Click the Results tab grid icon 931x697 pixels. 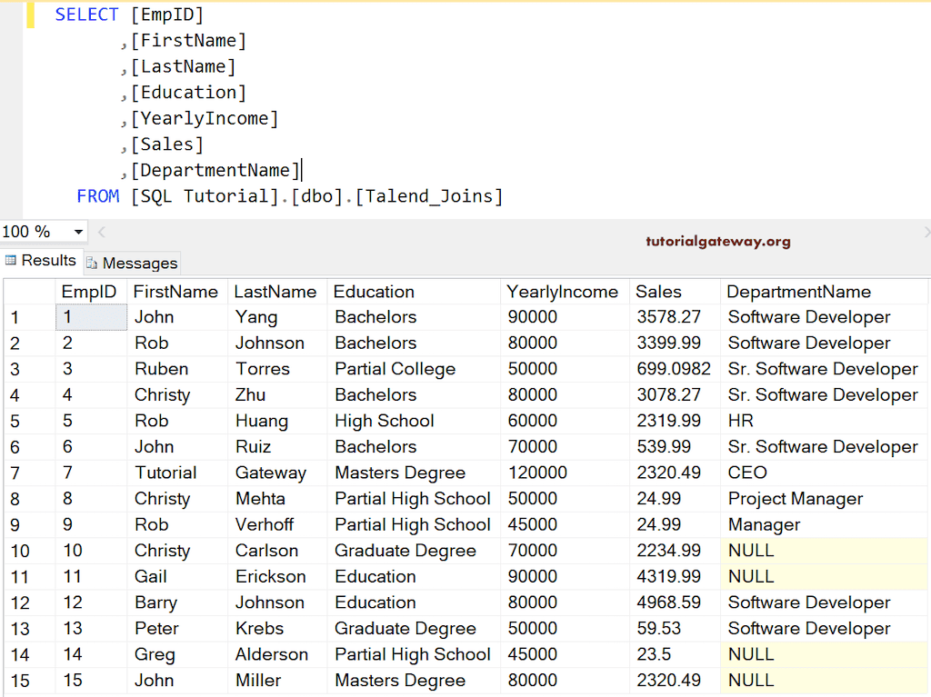[x=11, y=260]
